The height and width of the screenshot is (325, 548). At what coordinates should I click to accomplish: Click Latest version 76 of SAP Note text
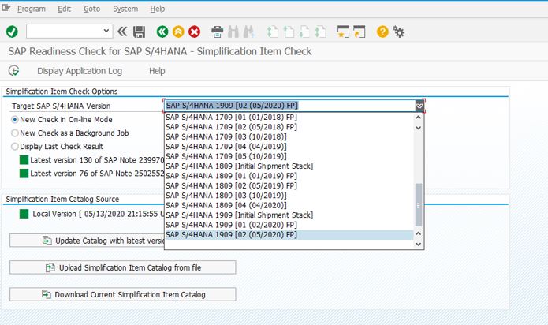97,174
